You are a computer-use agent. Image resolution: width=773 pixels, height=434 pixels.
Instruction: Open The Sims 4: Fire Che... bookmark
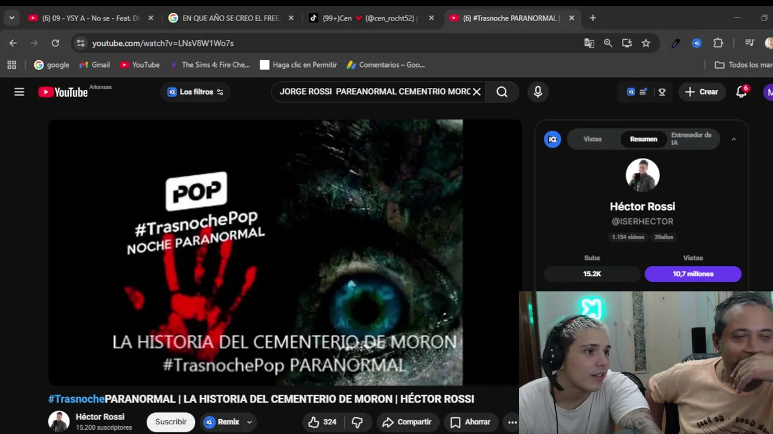[210, 64]
